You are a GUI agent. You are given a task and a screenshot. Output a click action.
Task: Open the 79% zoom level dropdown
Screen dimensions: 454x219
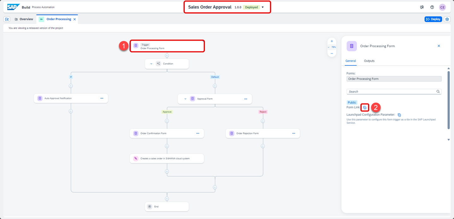coord(332,47)
